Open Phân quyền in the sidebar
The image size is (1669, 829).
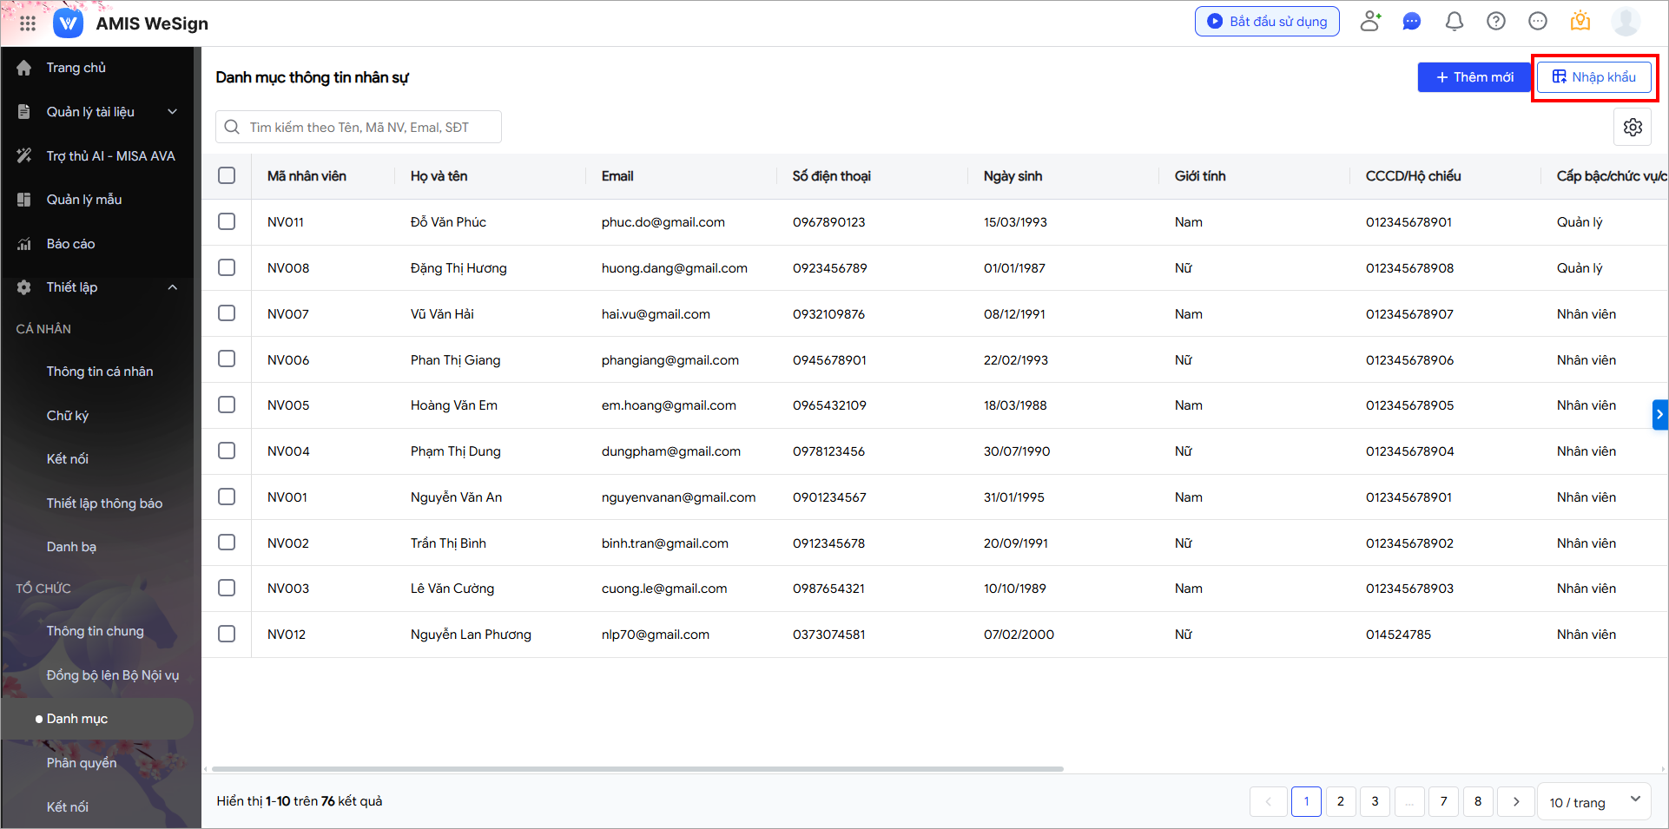point(82,763)
